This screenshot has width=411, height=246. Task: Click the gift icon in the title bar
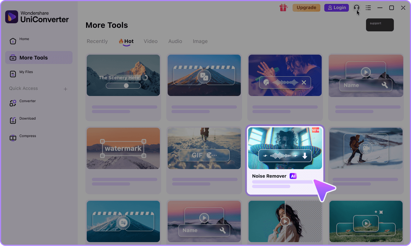pos(283,7)
